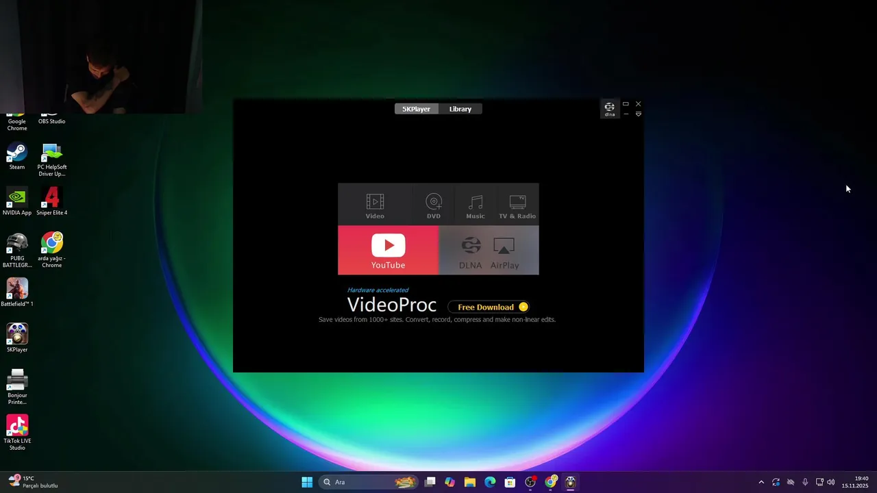This screenshot has height=493, width=877.
Task: Open the TV & Radio tile
Action: (517, 205)
